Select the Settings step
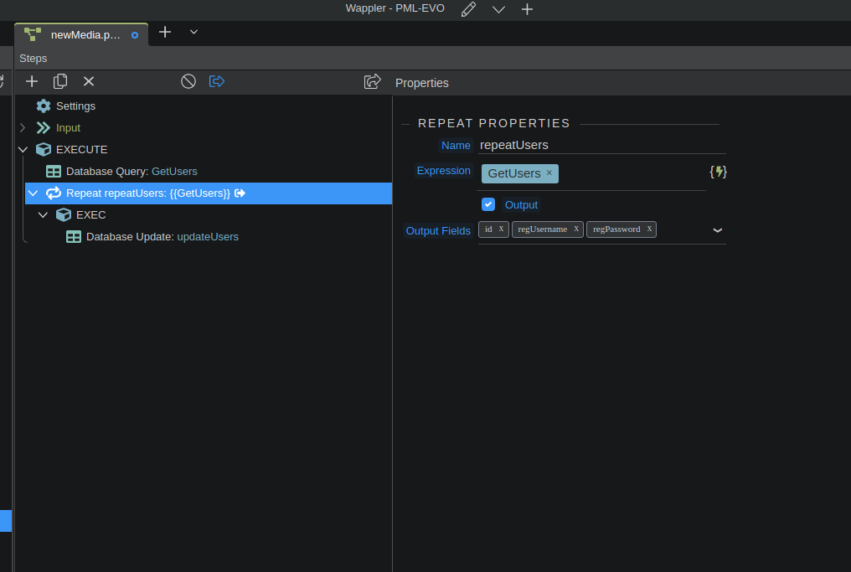 pos(75,106)
